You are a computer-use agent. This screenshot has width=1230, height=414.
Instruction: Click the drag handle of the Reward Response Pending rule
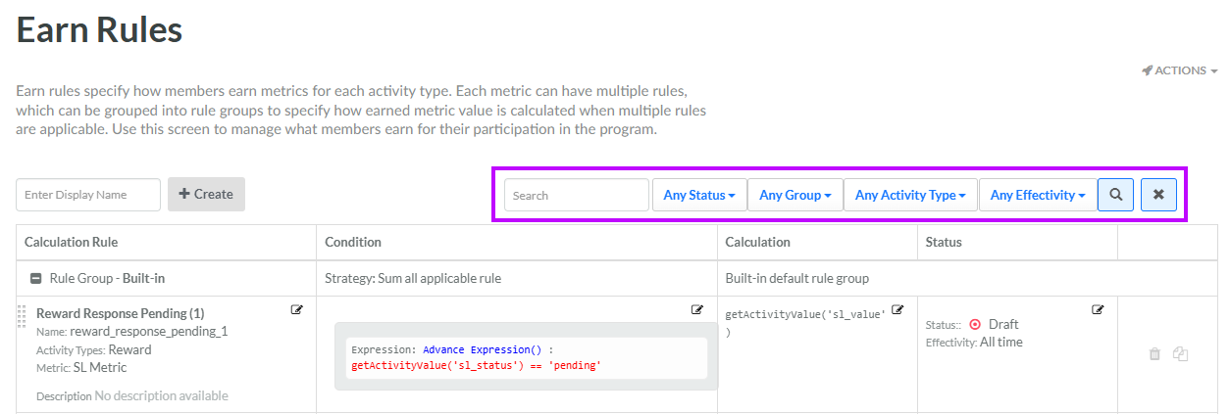[21, 316]
